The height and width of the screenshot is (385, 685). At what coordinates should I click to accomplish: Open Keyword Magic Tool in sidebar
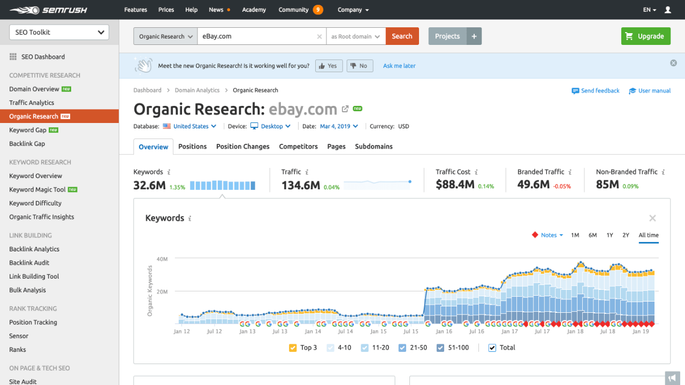click(37, 190)
